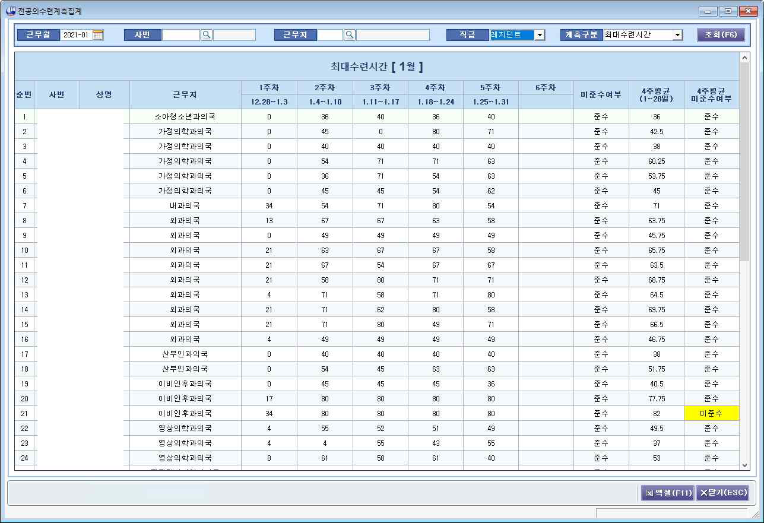
Task: Click 4주평균 value 69.75 in row 14
Action: pos(656,310)
